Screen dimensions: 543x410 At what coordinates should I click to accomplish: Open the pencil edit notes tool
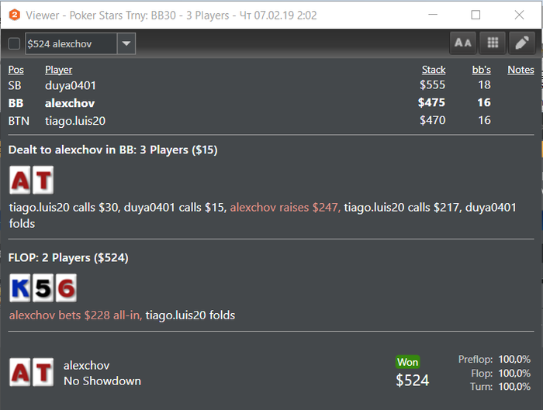521,43
